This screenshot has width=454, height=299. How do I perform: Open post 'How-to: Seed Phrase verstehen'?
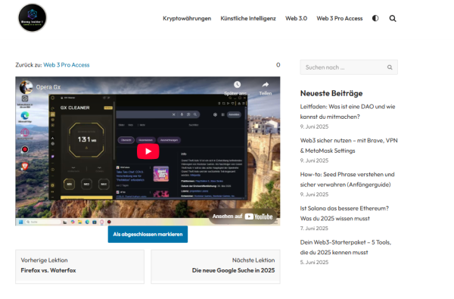coord(347,179)
